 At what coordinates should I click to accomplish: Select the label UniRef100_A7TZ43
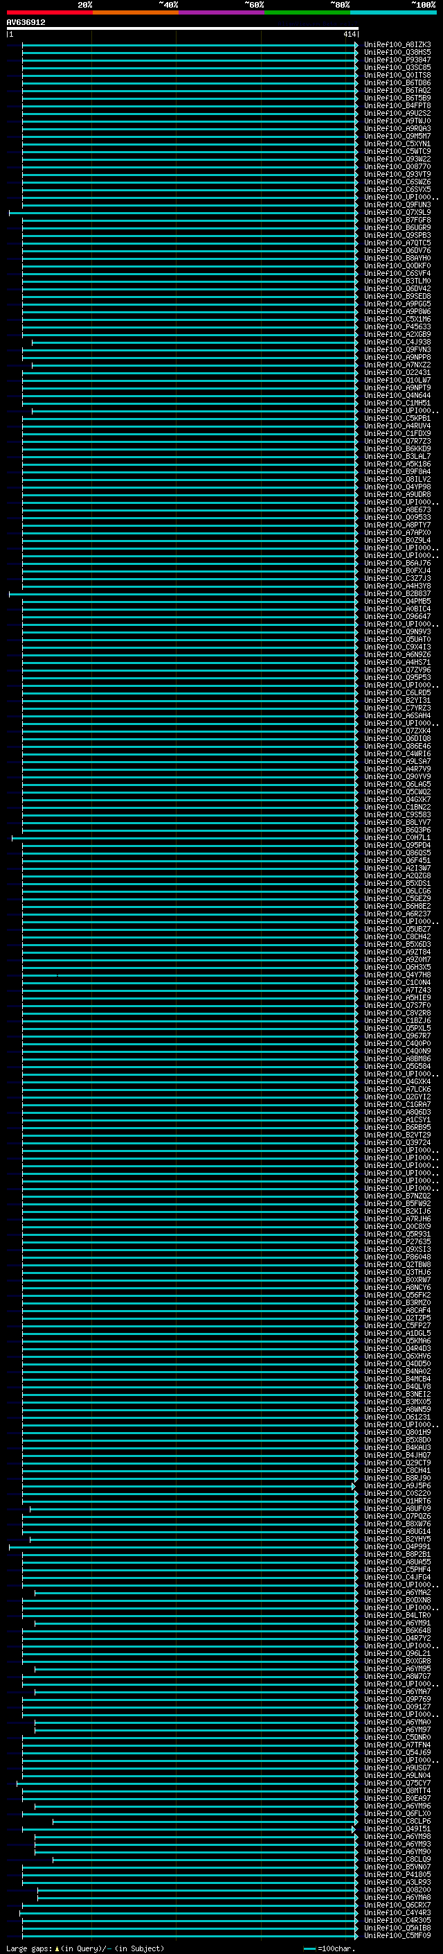pos(397,990)
